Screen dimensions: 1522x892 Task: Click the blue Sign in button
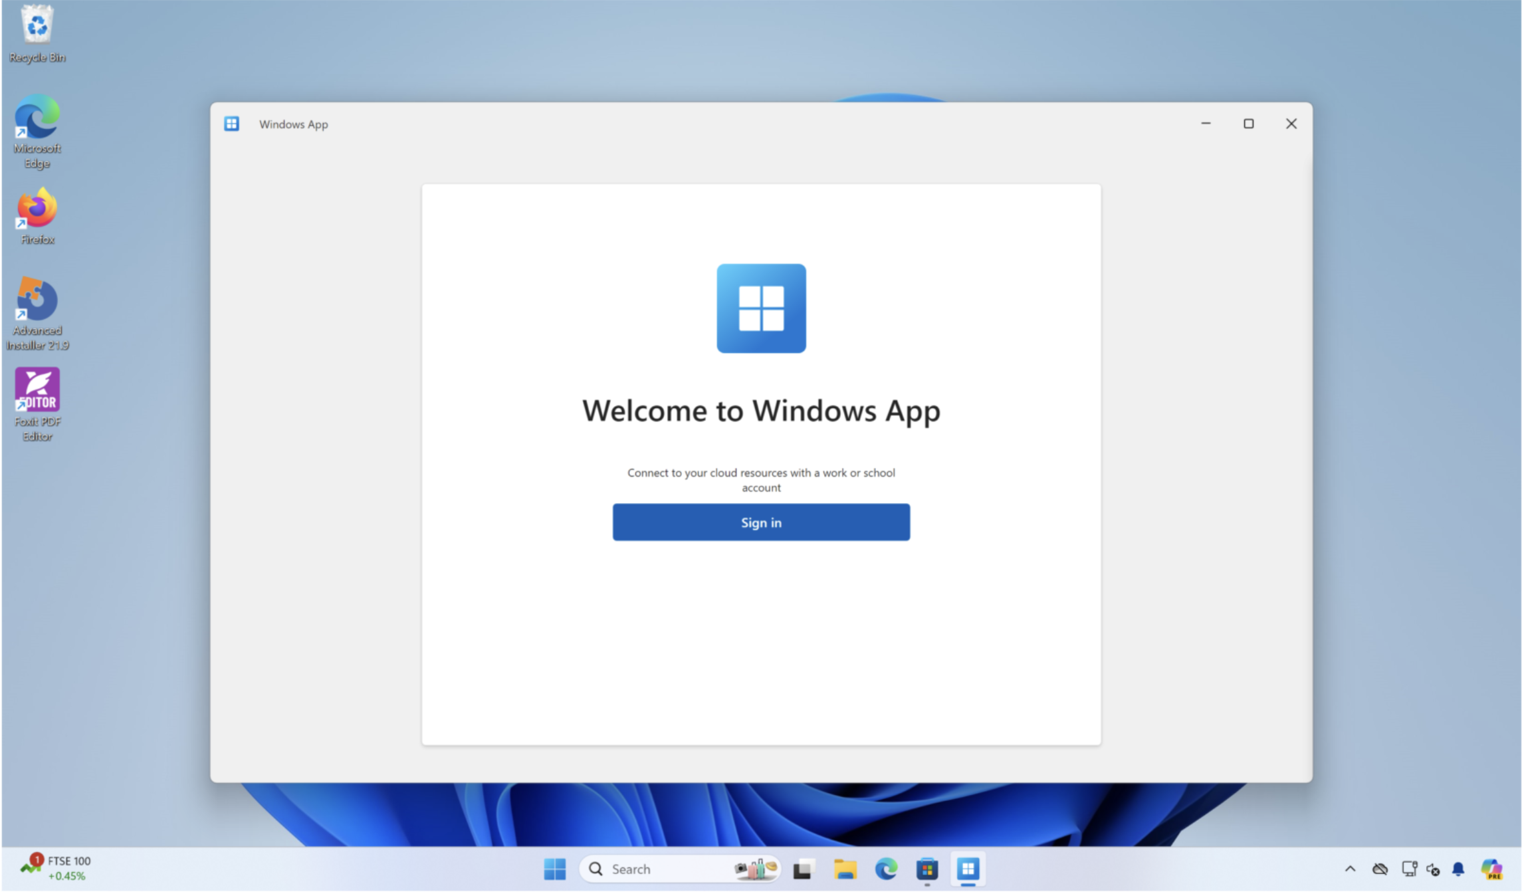760,522
